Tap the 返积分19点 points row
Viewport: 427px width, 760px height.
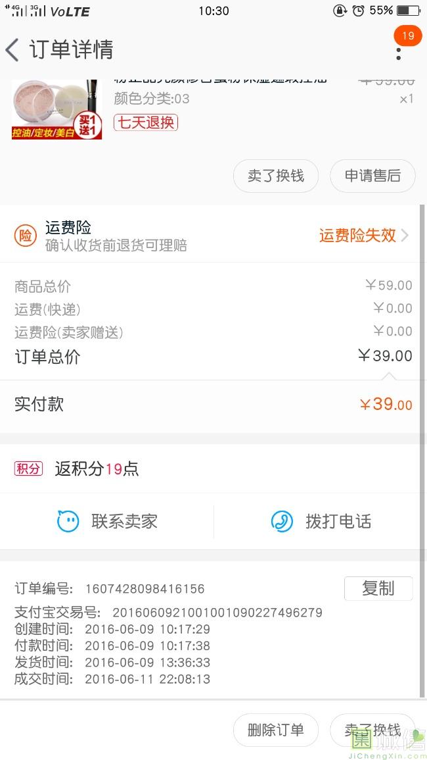[x=97, y=469]
